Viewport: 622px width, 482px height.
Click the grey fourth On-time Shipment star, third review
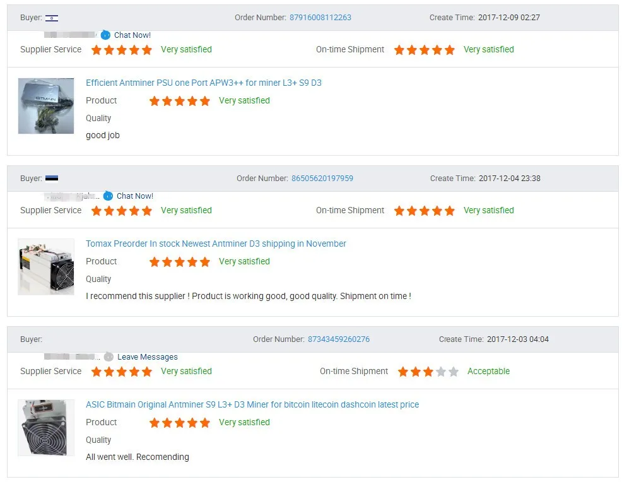(441, 372)
